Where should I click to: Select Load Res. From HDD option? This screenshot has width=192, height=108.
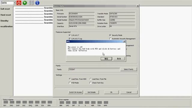pos(70,79)
